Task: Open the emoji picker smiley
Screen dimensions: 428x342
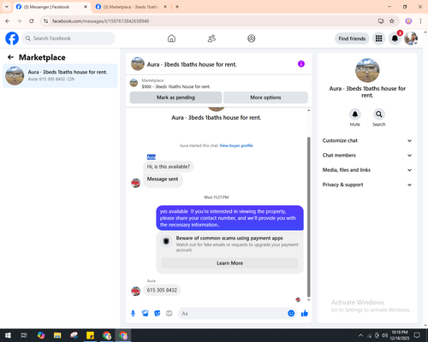Action: click(x=291, y=313)
